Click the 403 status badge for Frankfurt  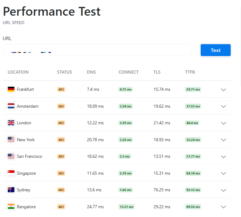pos(61,90)
